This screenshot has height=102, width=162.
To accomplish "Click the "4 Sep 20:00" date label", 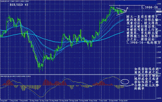I will [93, 101].
